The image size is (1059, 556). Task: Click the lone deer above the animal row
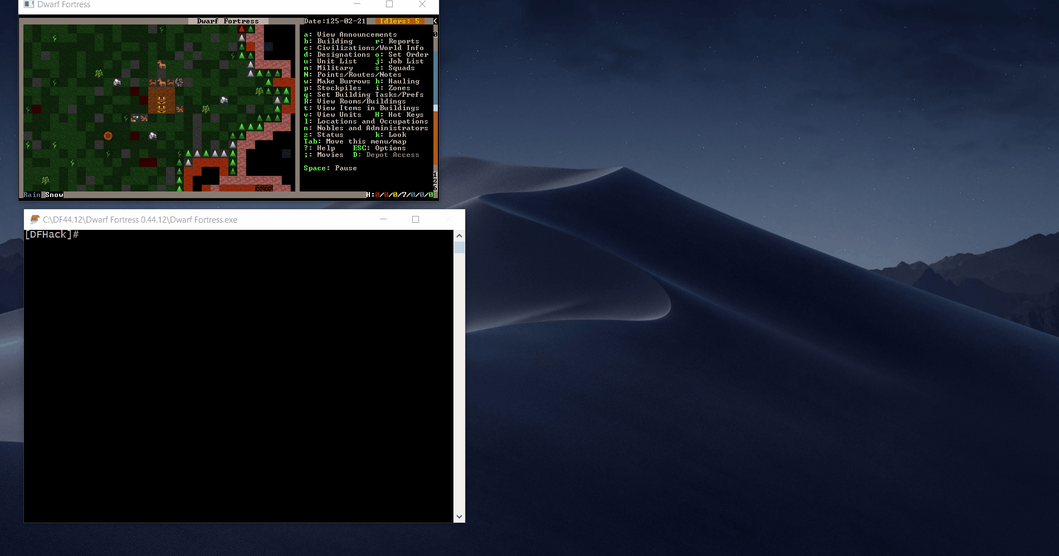162,65
